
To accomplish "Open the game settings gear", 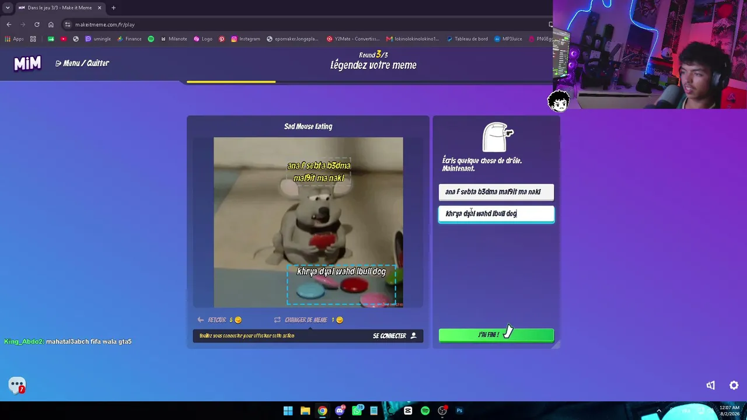I will 734,386.
